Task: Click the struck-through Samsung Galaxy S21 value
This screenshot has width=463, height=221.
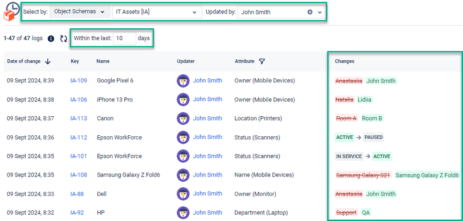Action: [x=363, y=175]
